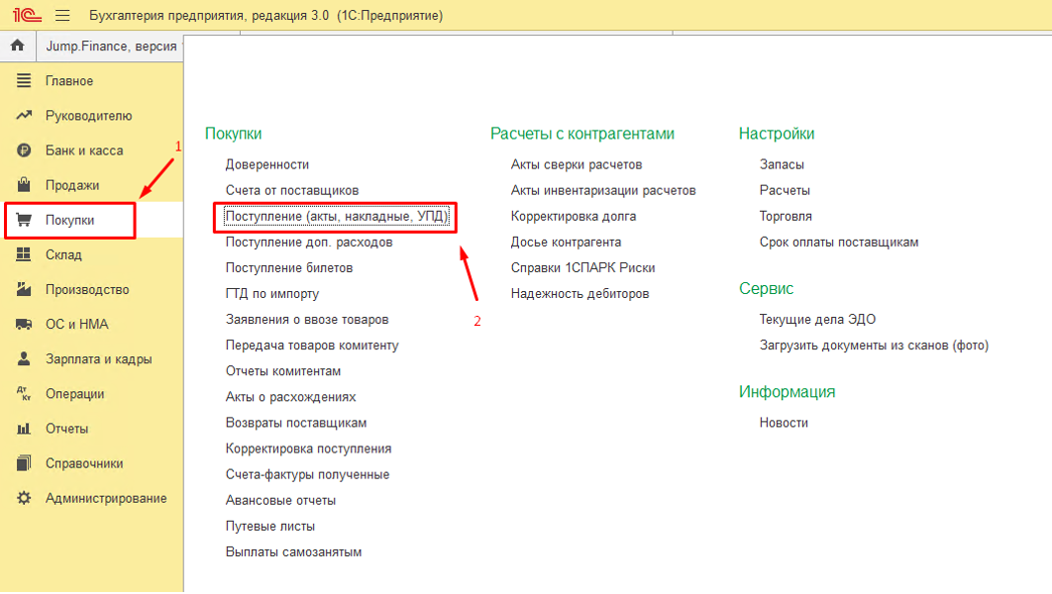Open Выплаты самозанятым link

pos(293,551)
